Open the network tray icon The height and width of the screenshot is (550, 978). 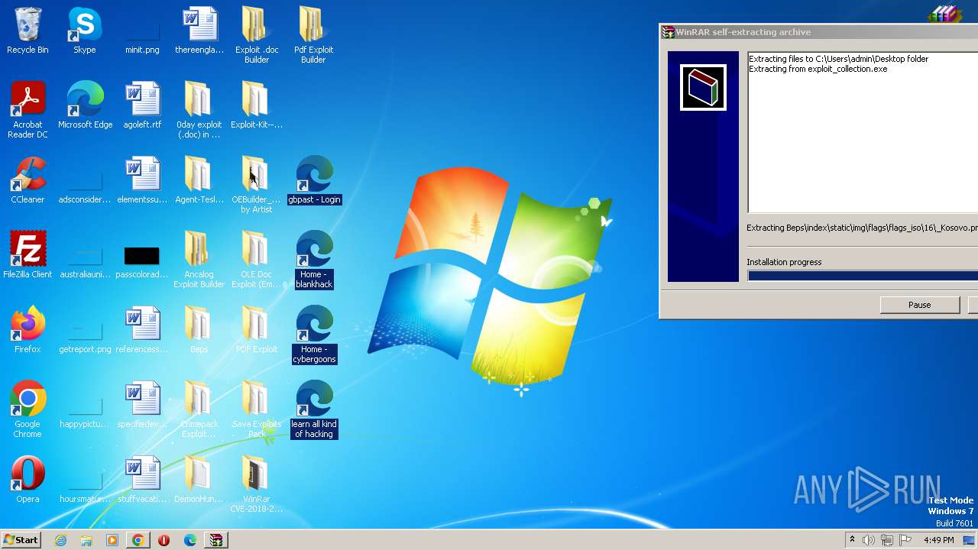pos(887,540)
